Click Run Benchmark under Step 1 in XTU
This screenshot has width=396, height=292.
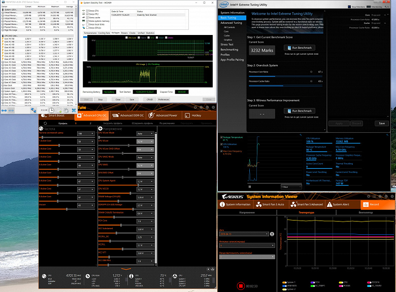[300, 48]
